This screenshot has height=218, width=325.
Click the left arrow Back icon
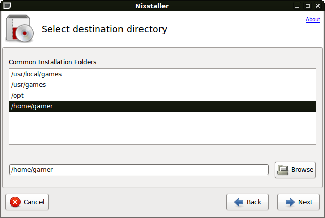239,202
